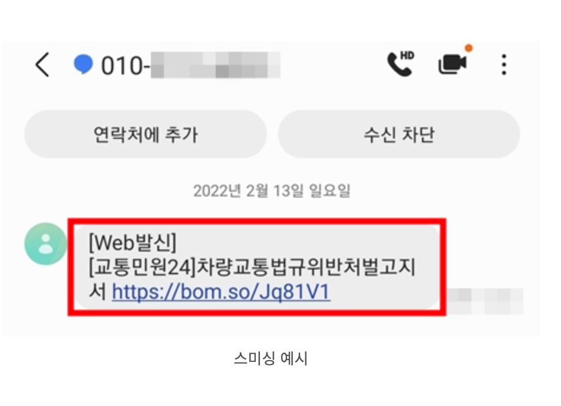Tap the blurred timestamp beside the message
Screen dimensions: 561x406
tap(486, 301)
